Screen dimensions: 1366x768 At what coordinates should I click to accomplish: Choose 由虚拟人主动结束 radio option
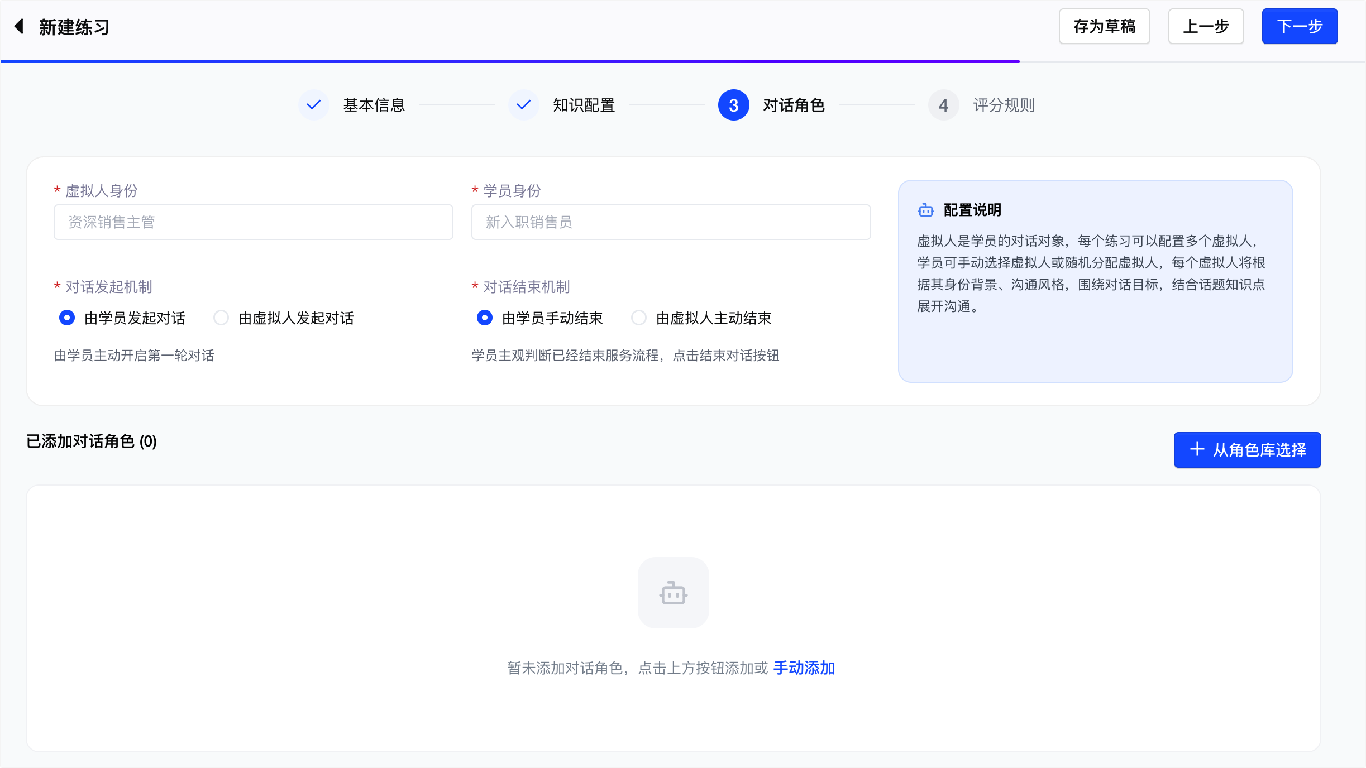(x=639, y=318)
